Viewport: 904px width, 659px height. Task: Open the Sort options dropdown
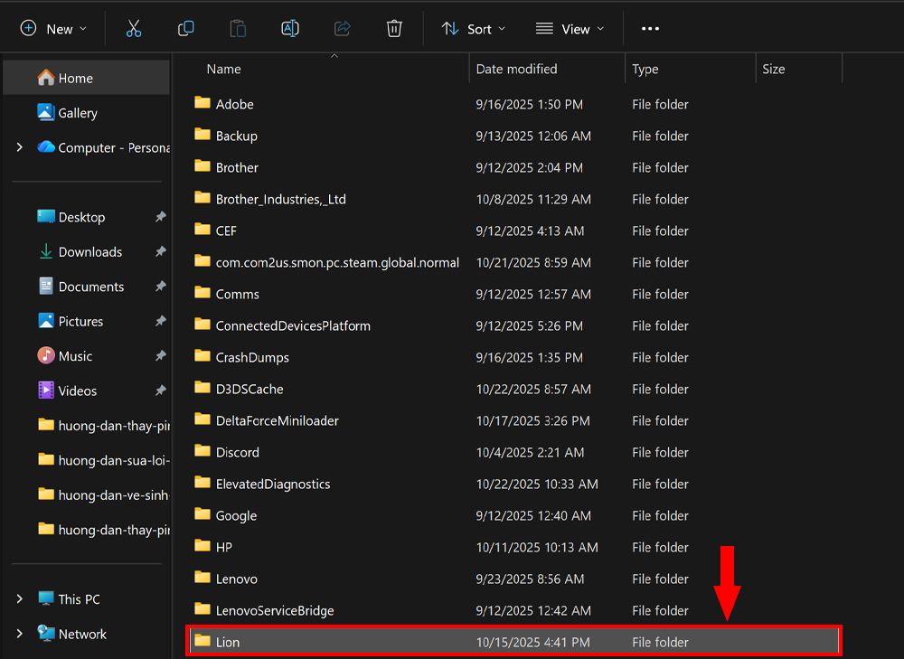[474, 29]
